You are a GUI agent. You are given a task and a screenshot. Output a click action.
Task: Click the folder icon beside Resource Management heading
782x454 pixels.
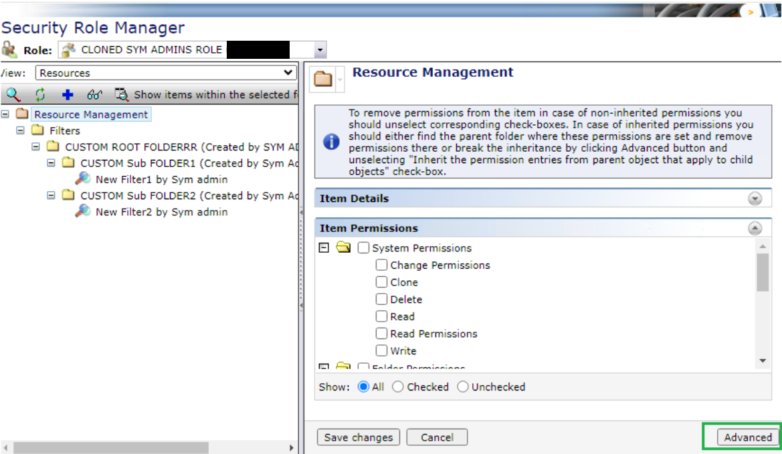tap(323, 79)
